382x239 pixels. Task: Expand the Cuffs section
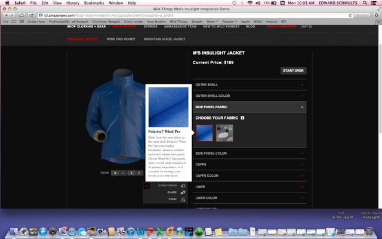[x=249, y=165]
